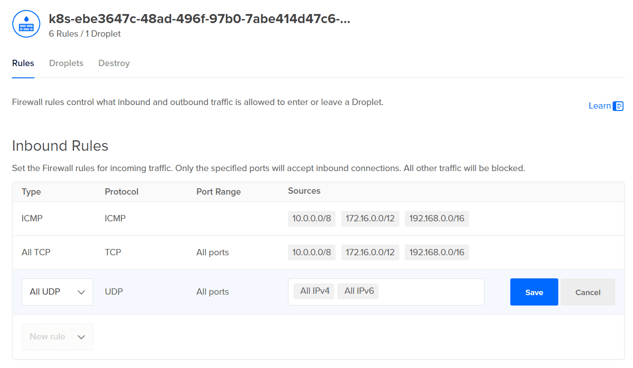The height and width of the screenshot is (368, 633).
Task: Open the New rule dropdown
Action: tap(58, 337)
